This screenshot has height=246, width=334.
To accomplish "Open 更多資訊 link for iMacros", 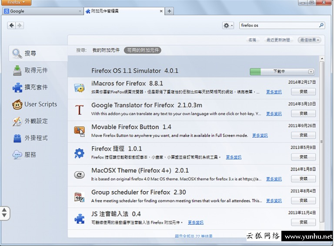I will coord(274,92).
